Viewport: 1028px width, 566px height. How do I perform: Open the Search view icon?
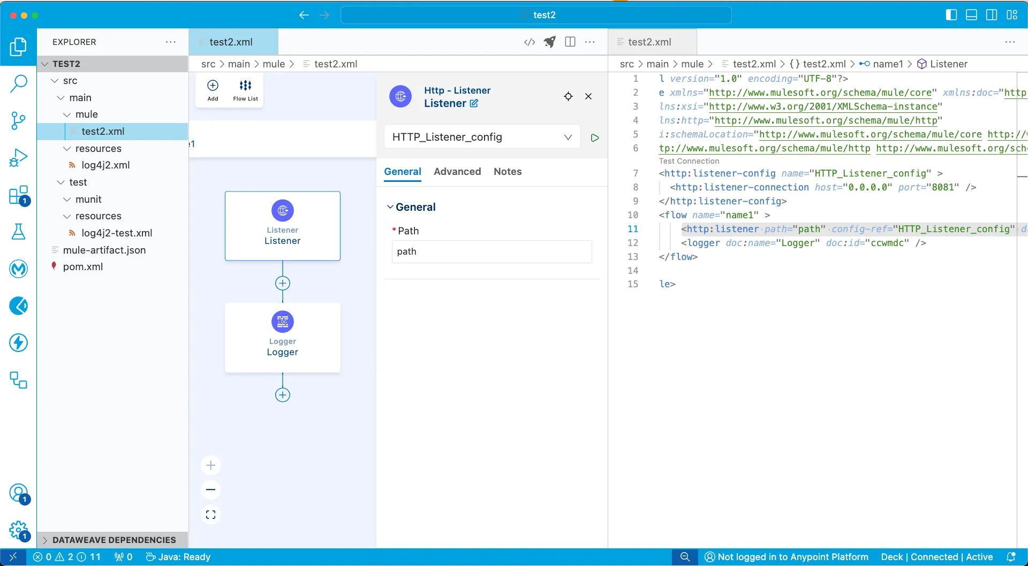[x=18, y=83]
